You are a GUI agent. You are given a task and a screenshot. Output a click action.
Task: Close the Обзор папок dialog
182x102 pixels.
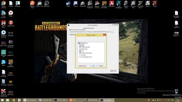coord(105,35)
